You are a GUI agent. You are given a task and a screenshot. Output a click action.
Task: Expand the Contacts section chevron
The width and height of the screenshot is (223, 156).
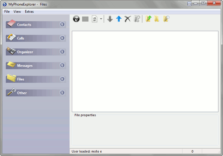[x=62, y=24]
